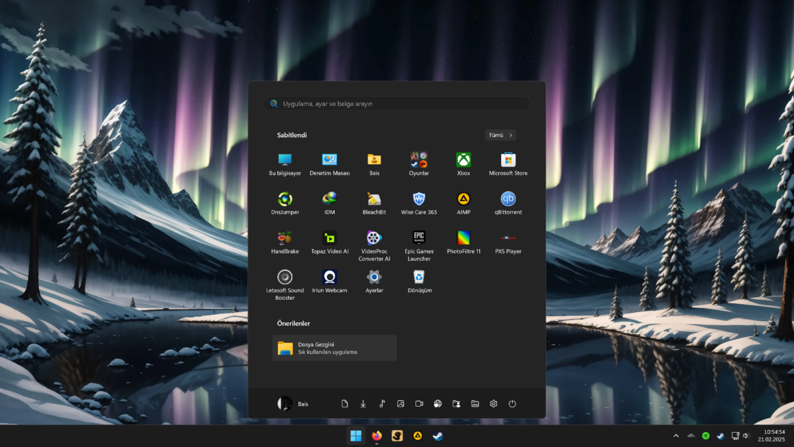Click Steam icon in system tray
The height and width of the screenshot is (447, 794).
point(721,436)
